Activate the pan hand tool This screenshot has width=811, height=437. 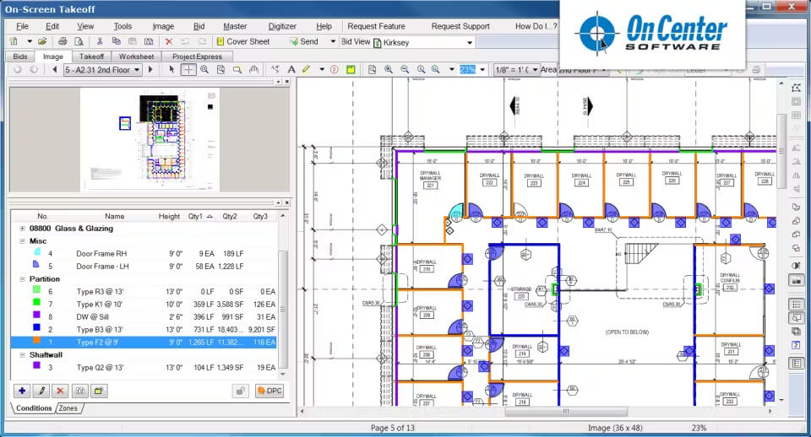coord(253,69)
